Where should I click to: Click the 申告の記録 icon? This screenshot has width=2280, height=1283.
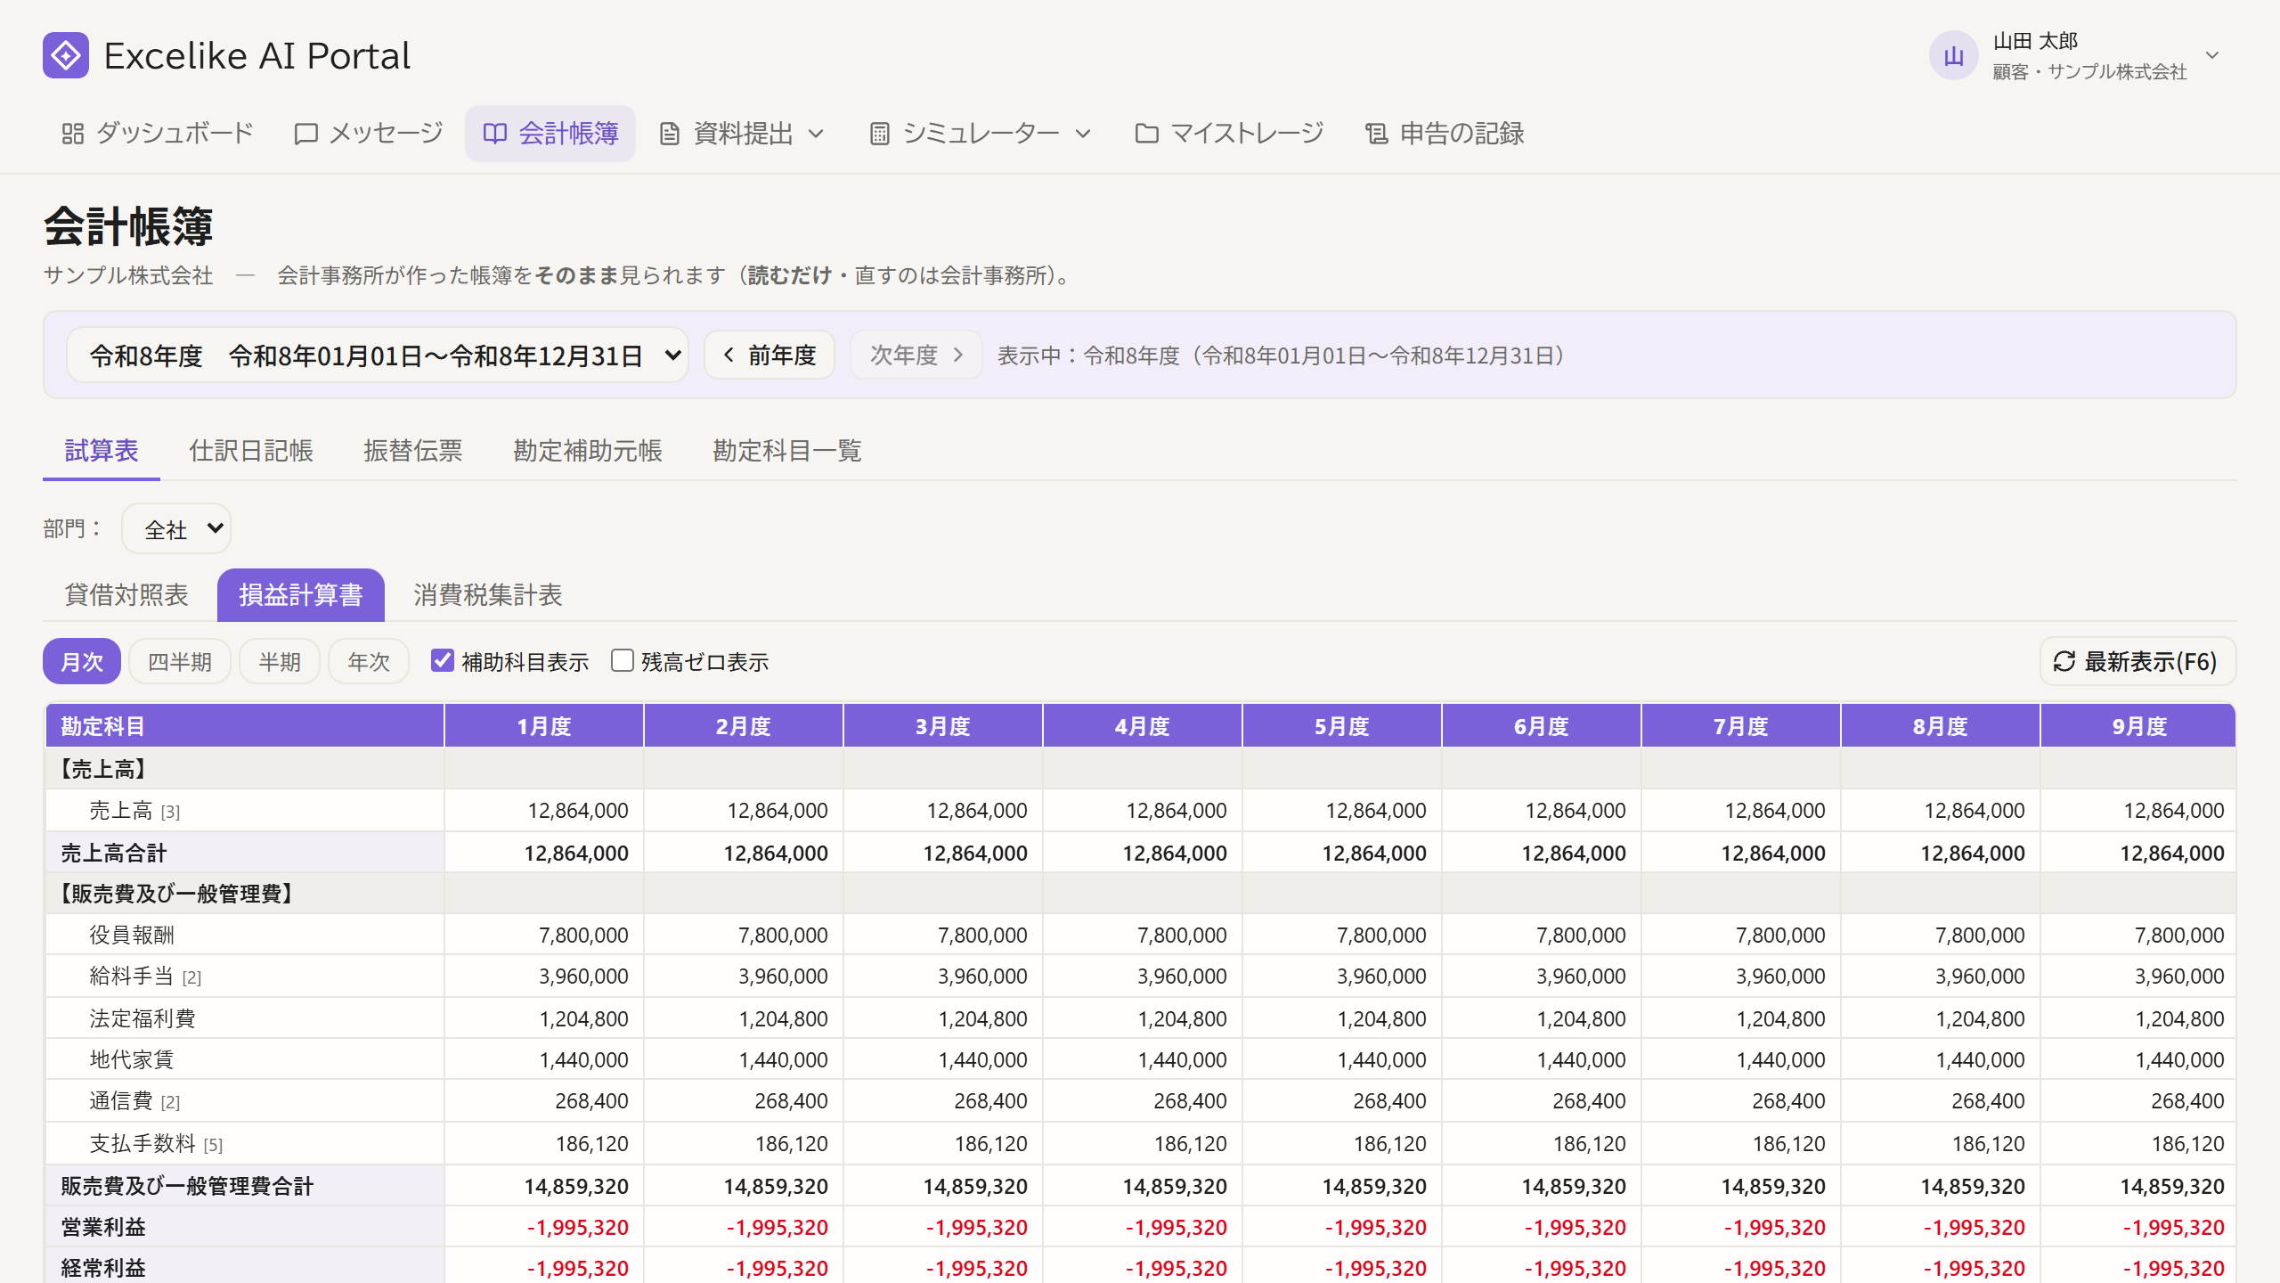coord(1376,134)
